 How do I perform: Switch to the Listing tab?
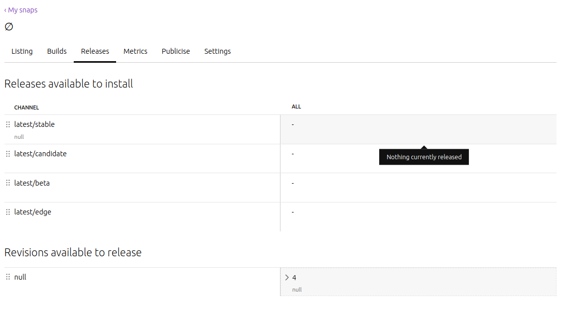(22, 51)
